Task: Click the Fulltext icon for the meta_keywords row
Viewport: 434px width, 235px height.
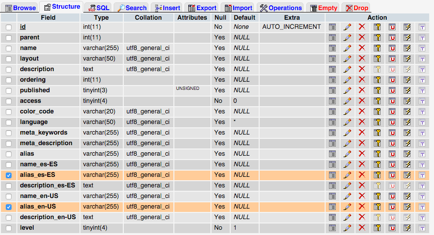Action: pyautogui.click(x=422, y=133)
